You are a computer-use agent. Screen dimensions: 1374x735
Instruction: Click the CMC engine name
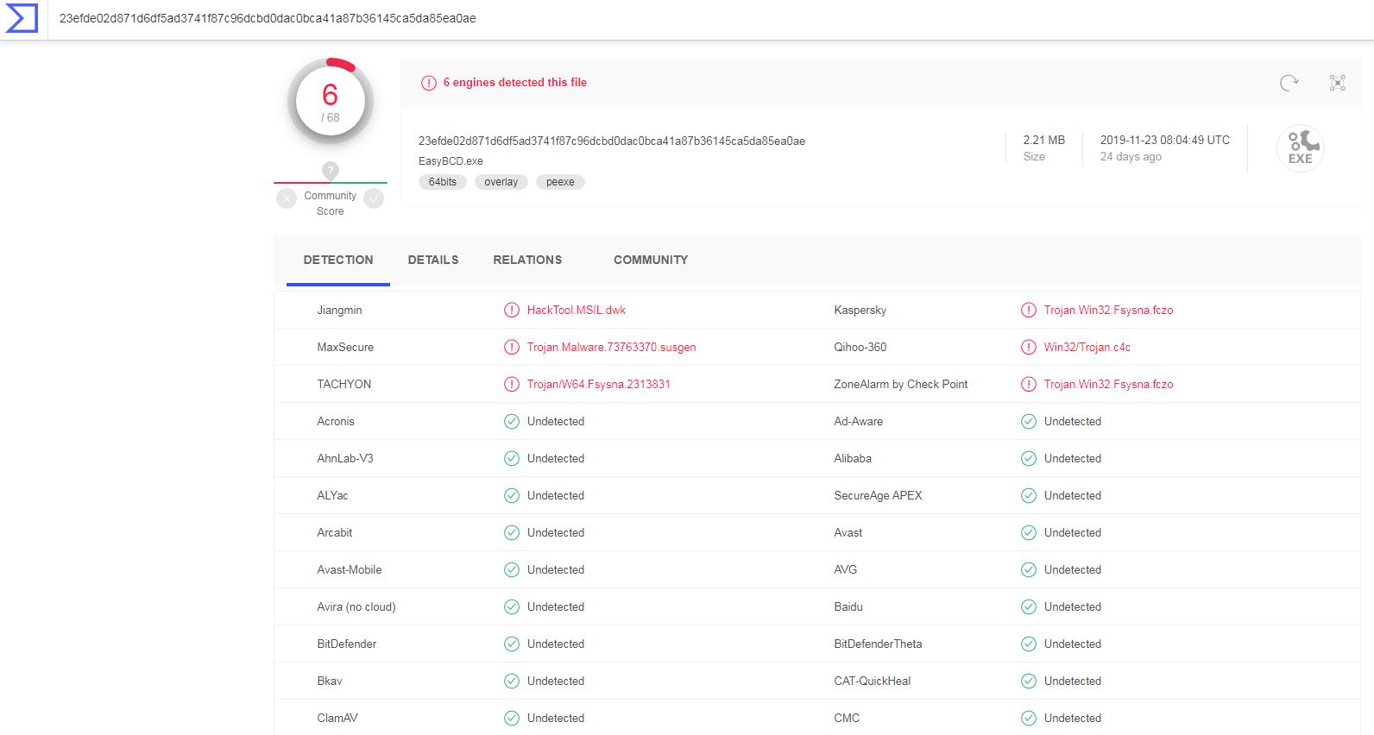[847, 718]
